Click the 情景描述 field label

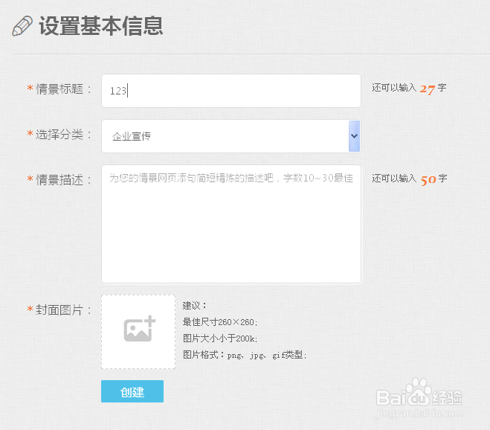(62, 179)
